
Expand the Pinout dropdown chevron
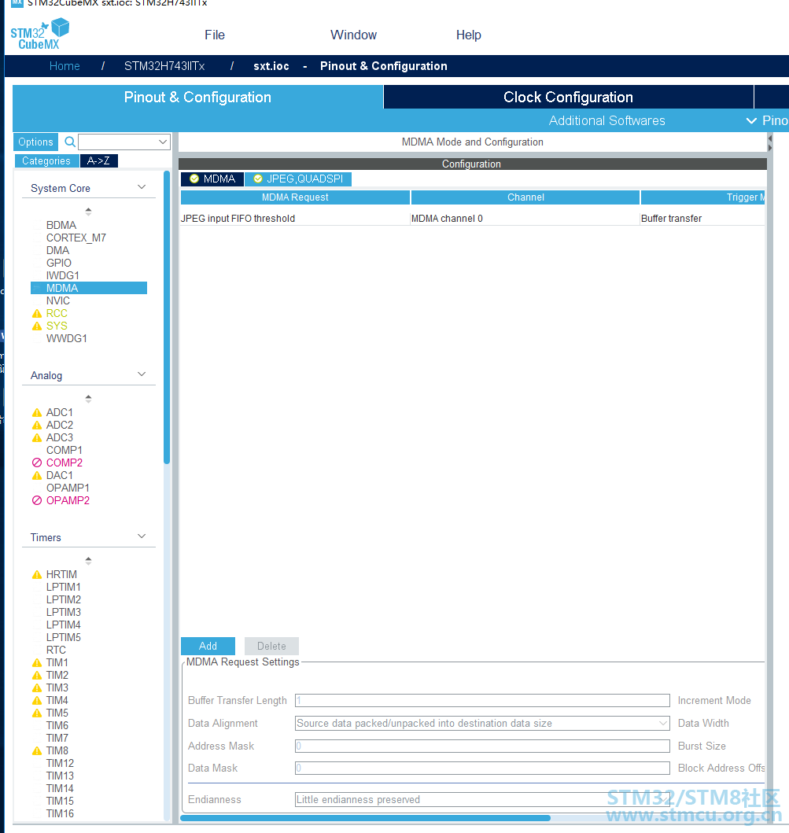pos(751,120)
